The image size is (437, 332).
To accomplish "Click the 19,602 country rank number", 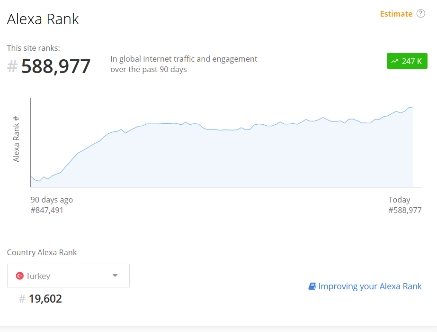I will click(45, 299).
